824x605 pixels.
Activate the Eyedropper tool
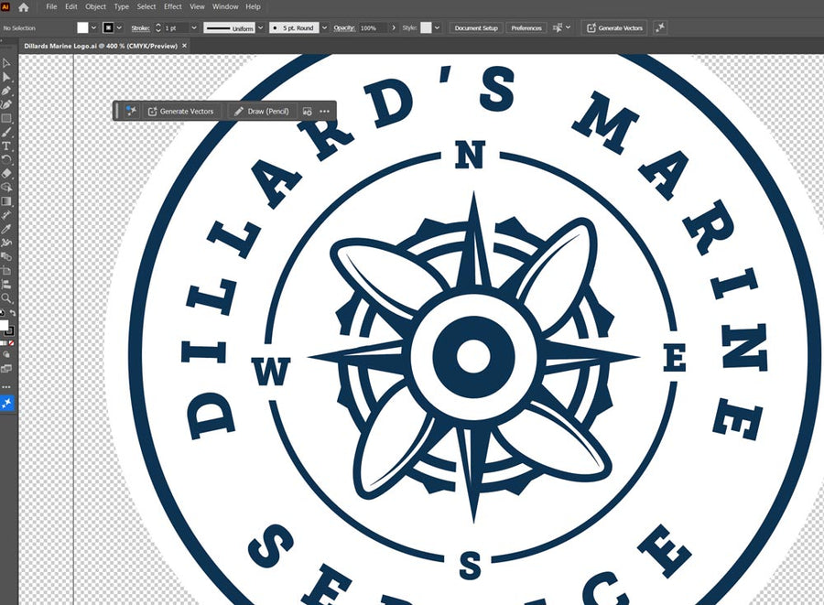coord(6,229)
